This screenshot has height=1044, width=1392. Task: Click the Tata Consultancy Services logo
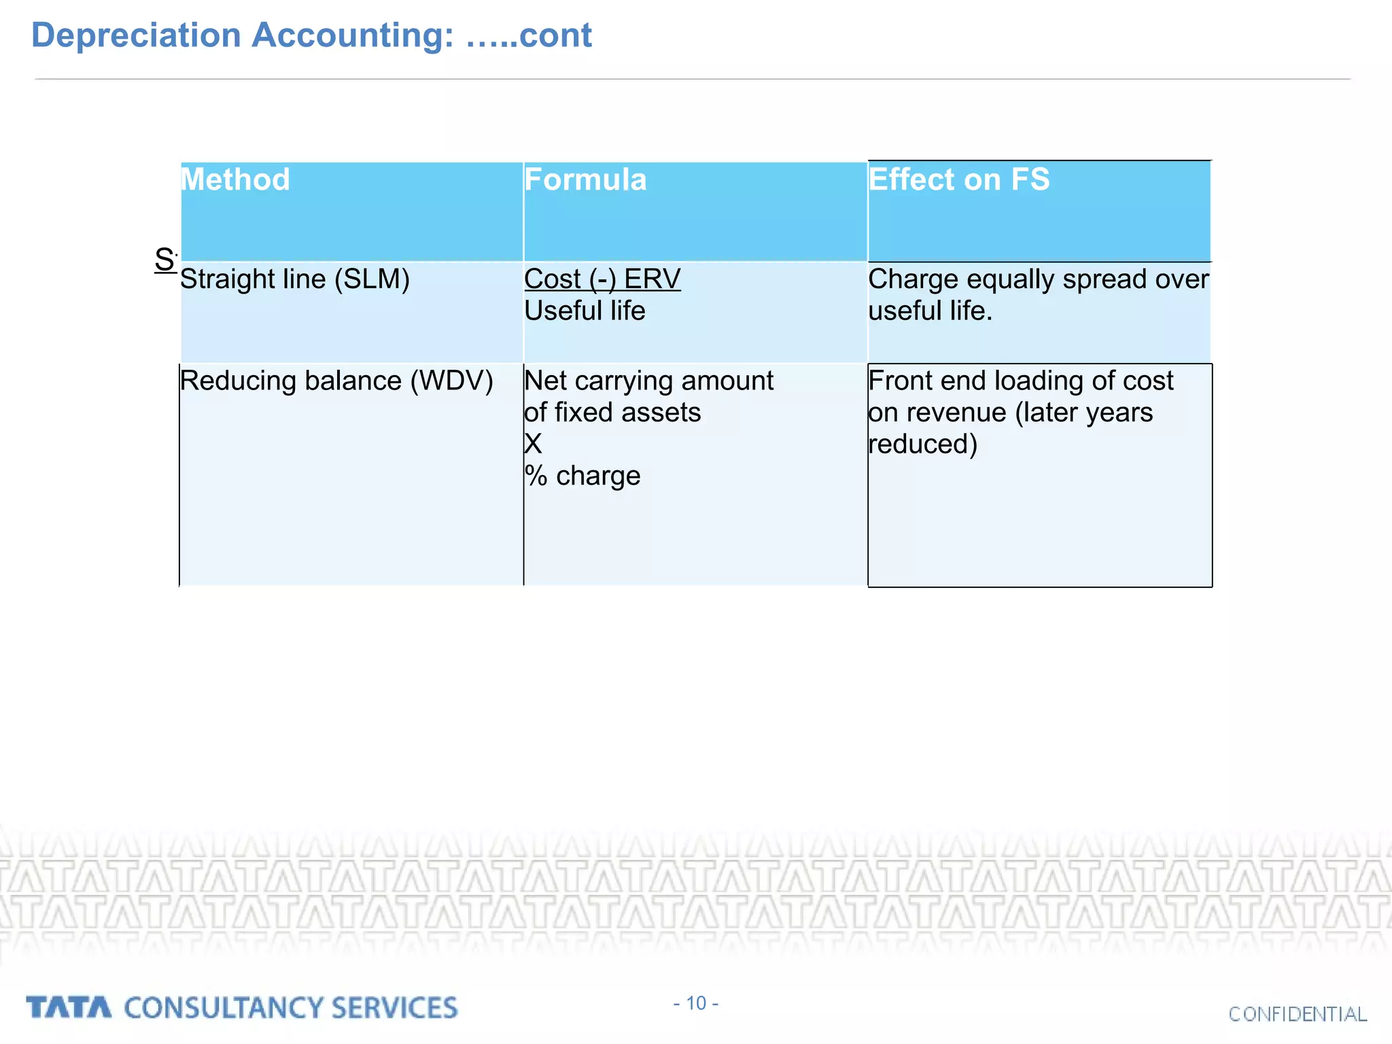coord(242,1007)
